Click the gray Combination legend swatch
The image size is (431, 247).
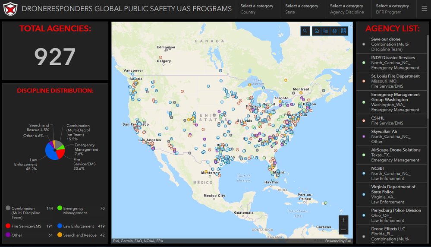pyautogui.click(x=8, y=208)
